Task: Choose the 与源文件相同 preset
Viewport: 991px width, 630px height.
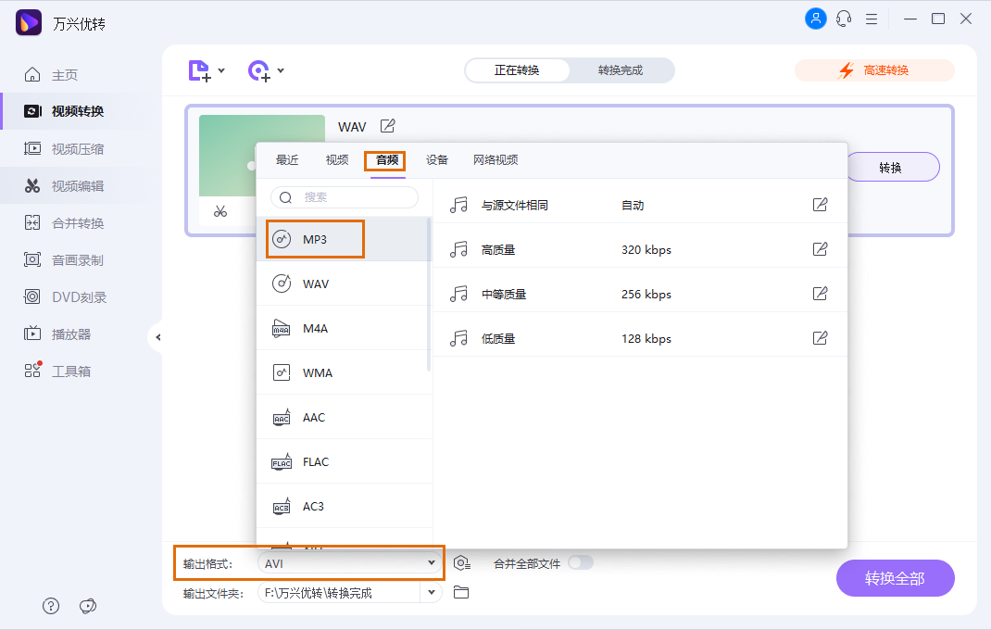Action: [640, 205]
